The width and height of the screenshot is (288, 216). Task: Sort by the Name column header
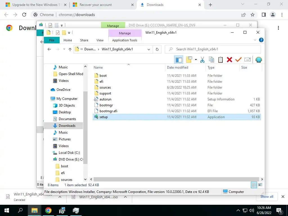click(129, 67)
